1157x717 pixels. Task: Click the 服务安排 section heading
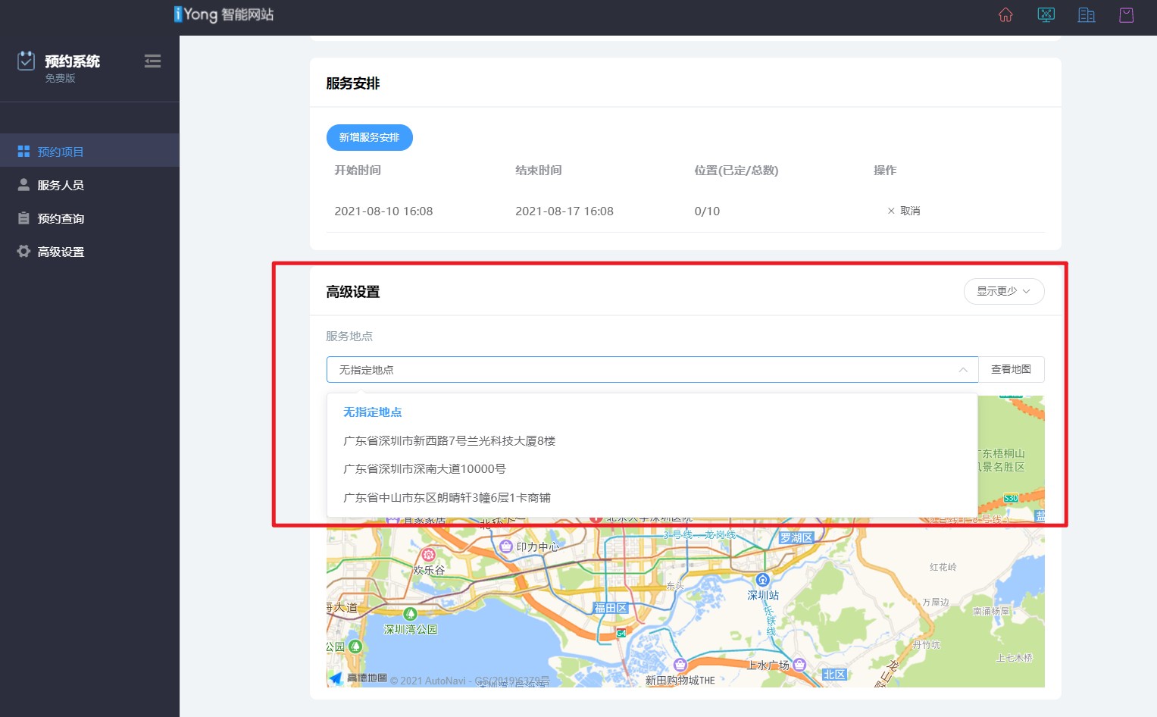tap(353, 83)
